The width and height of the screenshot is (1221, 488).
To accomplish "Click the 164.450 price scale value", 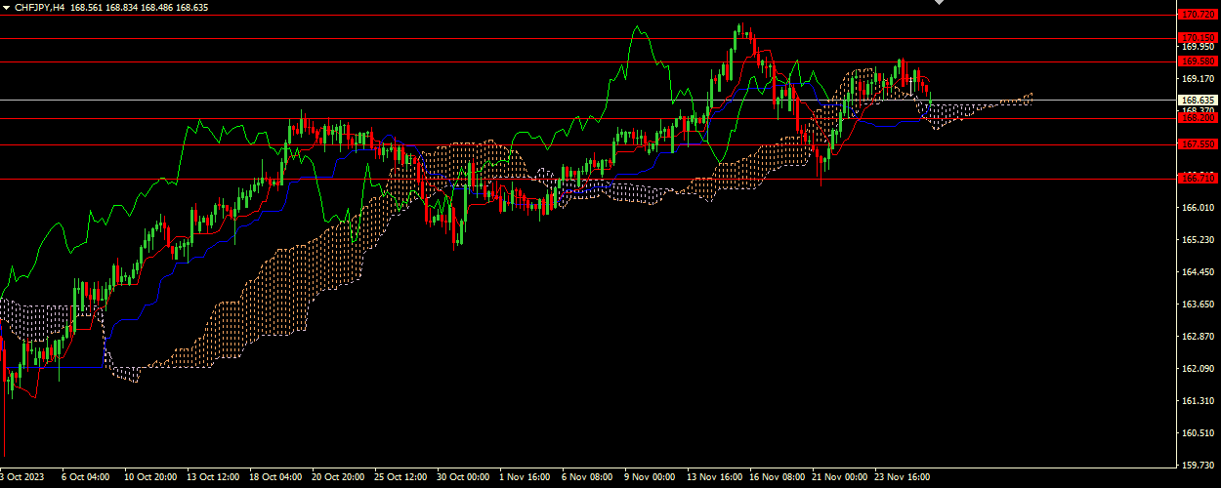I will [1198, 271].
